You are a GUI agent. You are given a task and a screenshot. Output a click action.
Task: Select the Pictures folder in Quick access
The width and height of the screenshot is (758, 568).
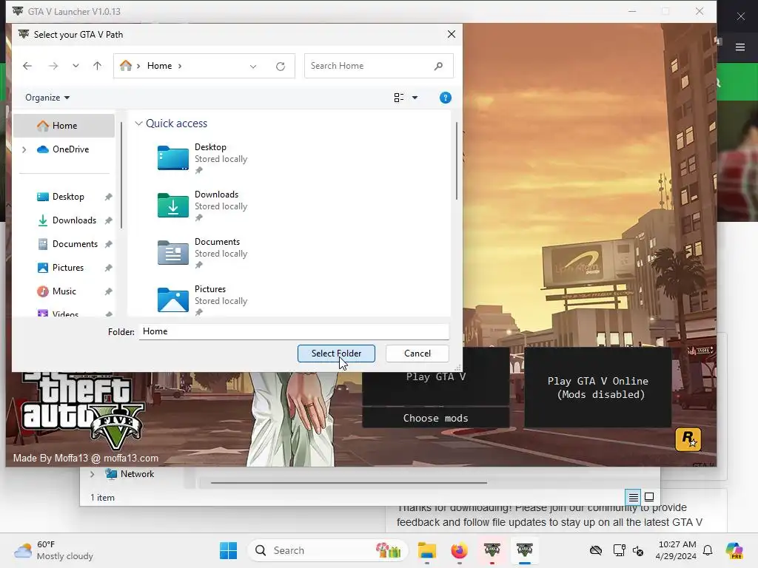pos(203,300)
